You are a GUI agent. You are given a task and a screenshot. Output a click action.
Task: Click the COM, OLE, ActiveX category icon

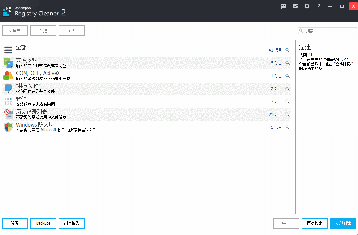(8, 76)
